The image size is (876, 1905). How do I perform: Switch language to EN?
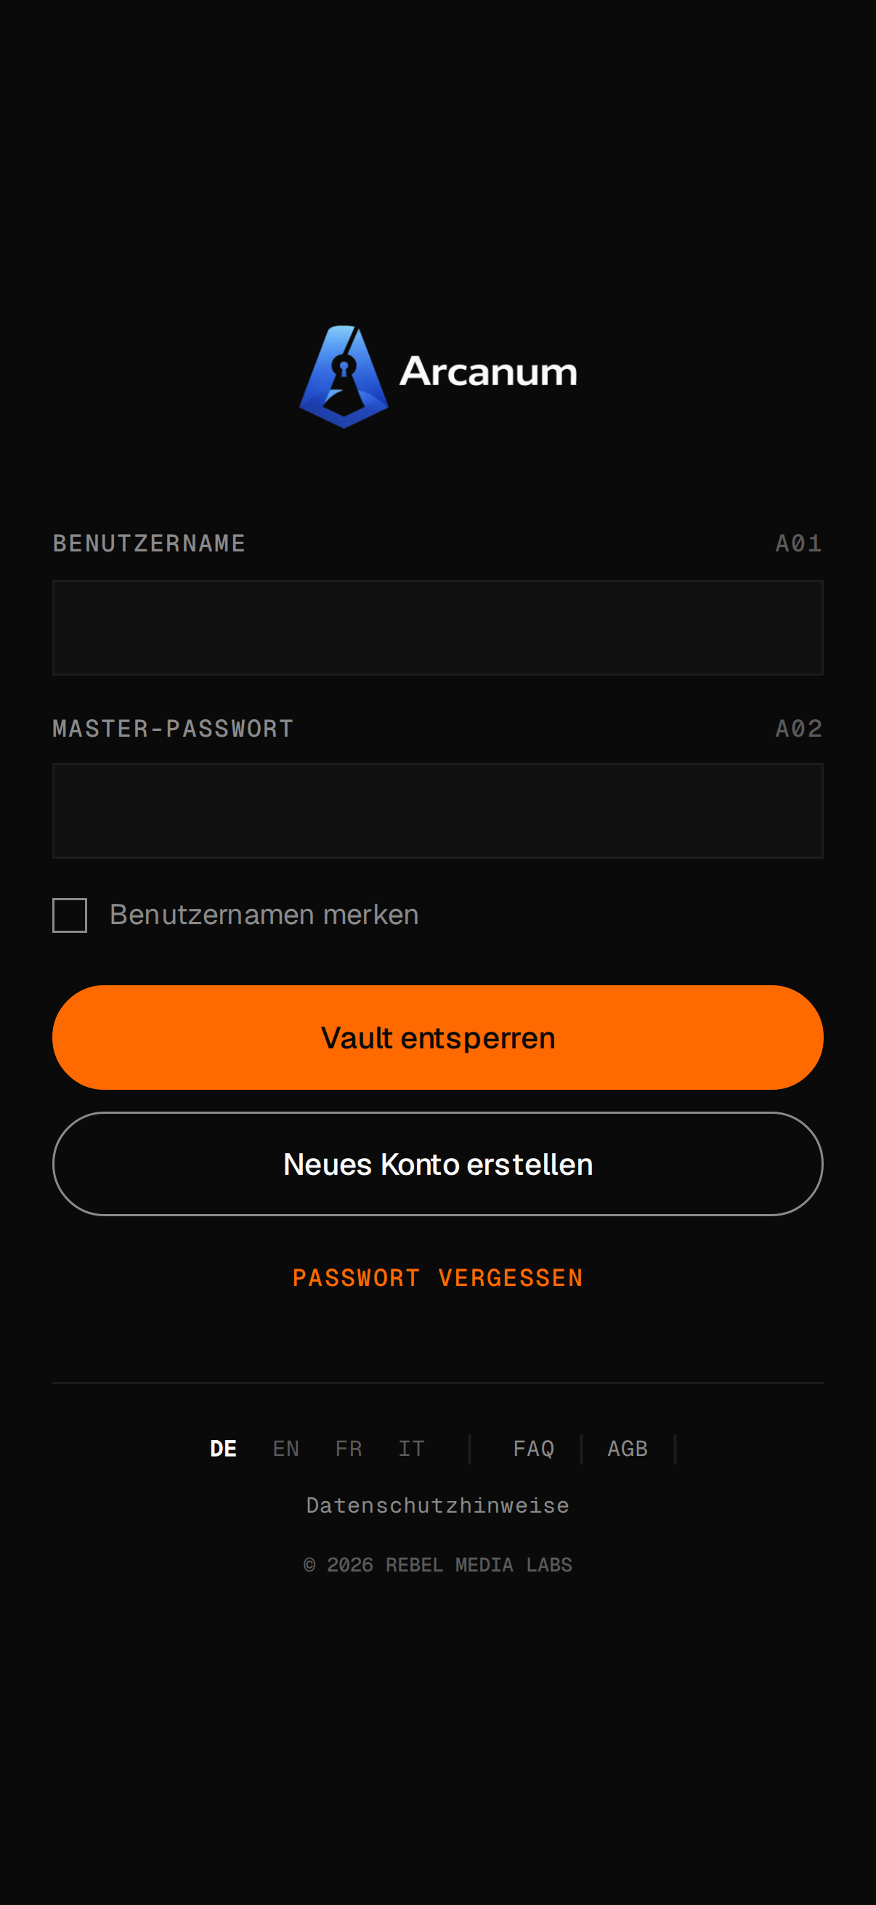pos(286,1449)
